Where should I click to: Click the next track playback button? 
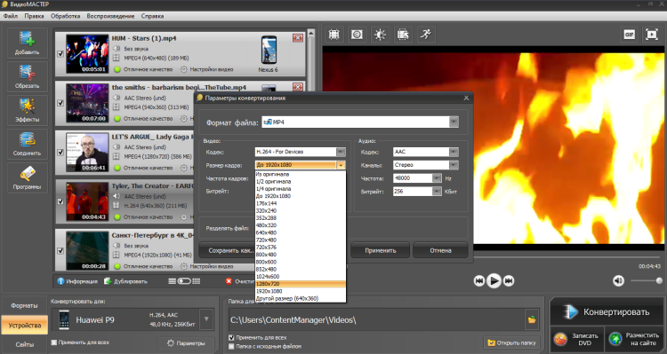click(x=509, y=280)
